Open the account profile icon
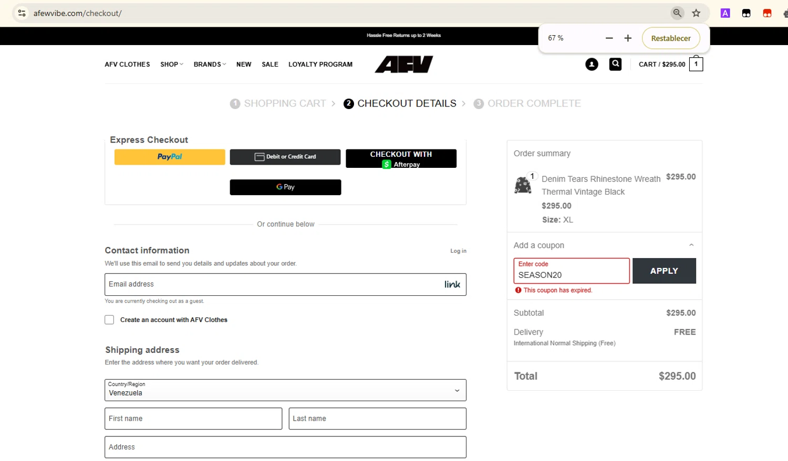This screenshot has height=461, width=788. (592, 65)
